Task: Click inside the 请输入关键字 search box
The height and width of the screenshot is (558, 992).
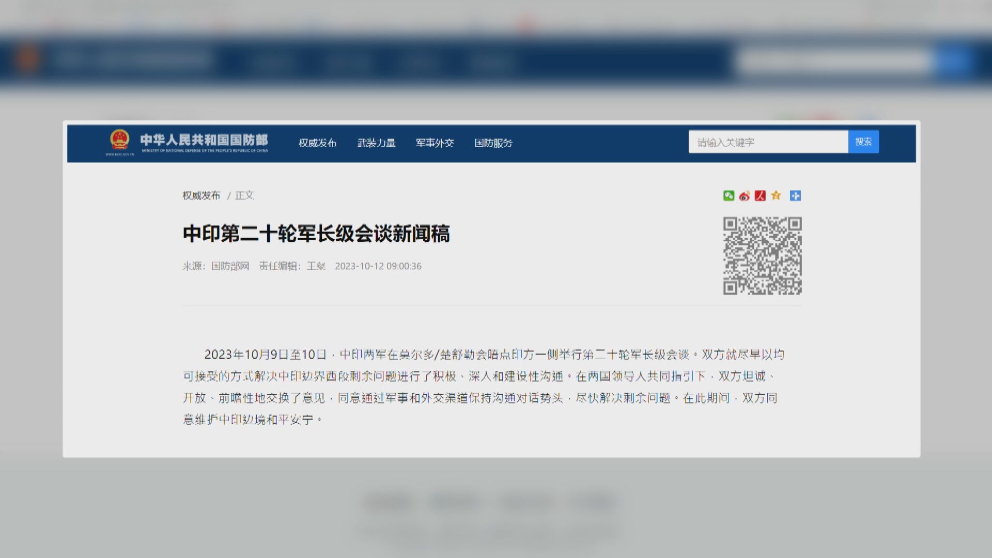Action: pos(767,142)
